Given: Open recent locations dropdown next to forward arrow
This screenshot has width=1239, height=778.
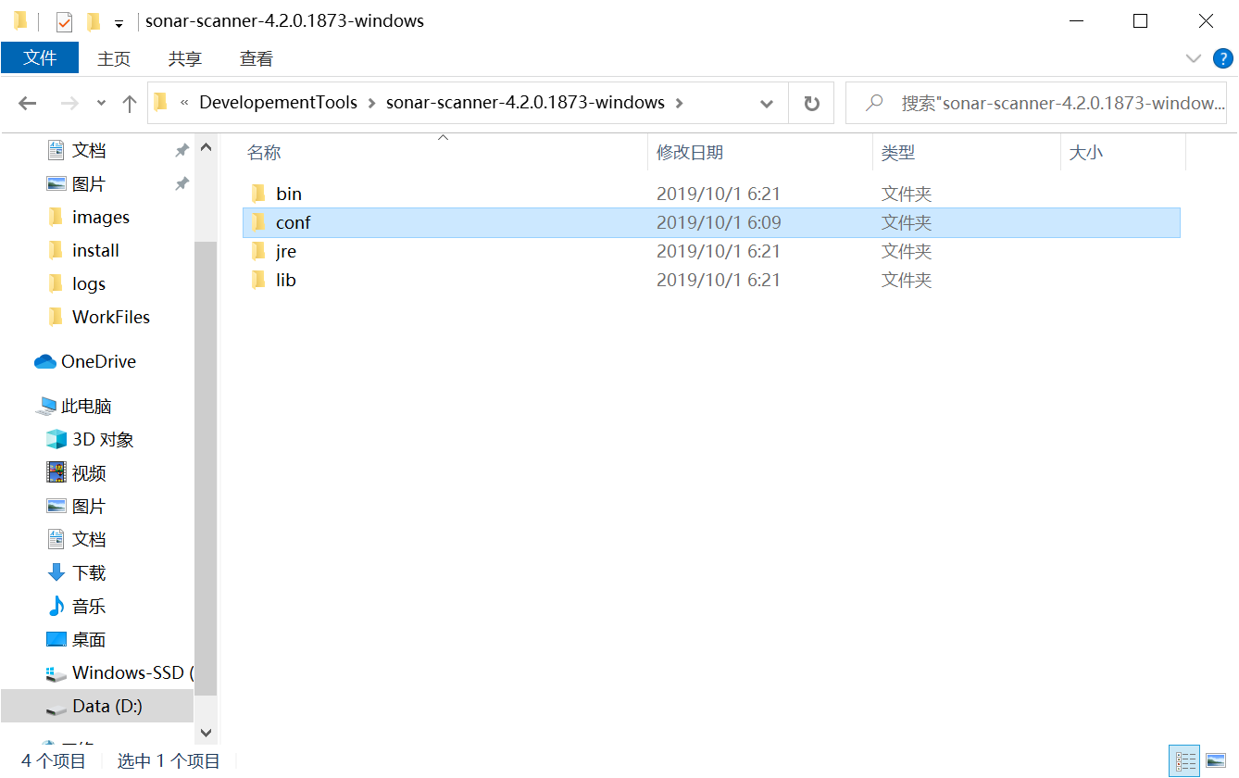Looking at the screenshot, I should coord(100,103).
